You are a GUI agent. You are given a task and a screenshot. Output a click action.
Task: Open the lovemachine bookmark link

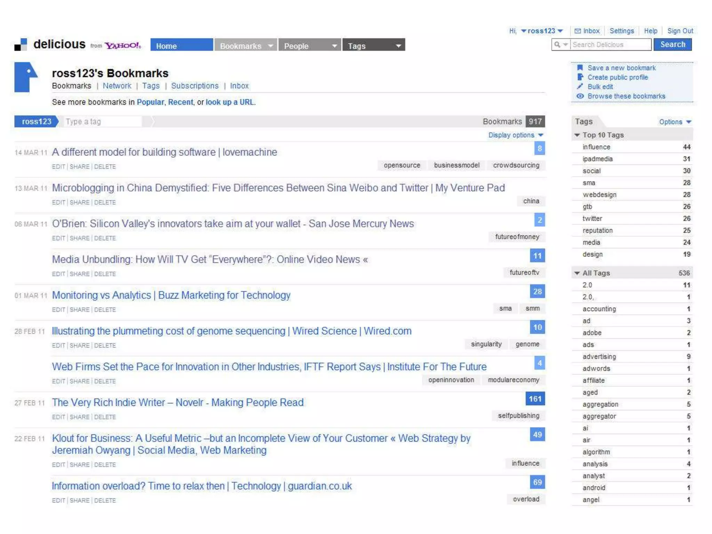[164, 152]
